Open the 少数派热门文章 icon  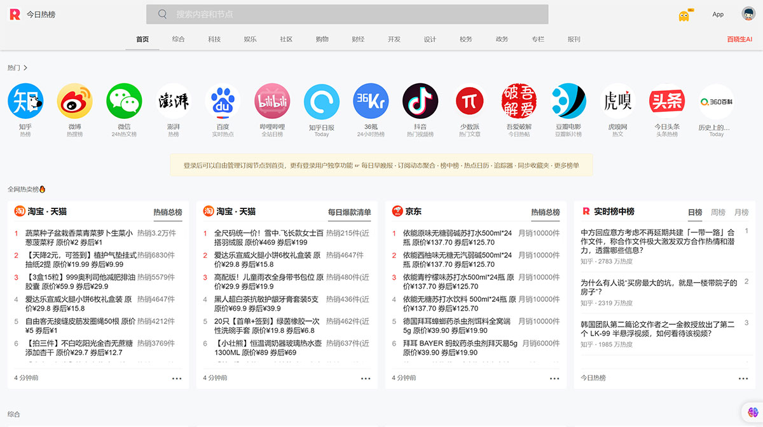click(469, 102)
